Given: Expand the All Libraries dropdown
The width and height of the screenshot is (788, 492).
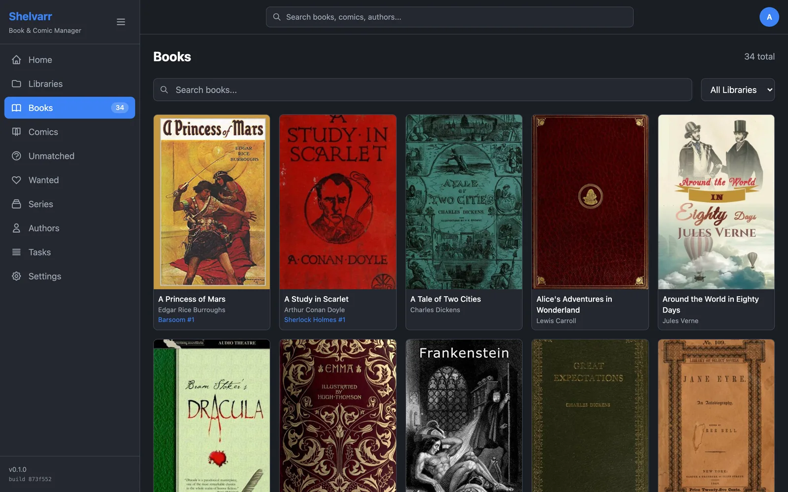Looking at the screenshot, I should [738, 90].
